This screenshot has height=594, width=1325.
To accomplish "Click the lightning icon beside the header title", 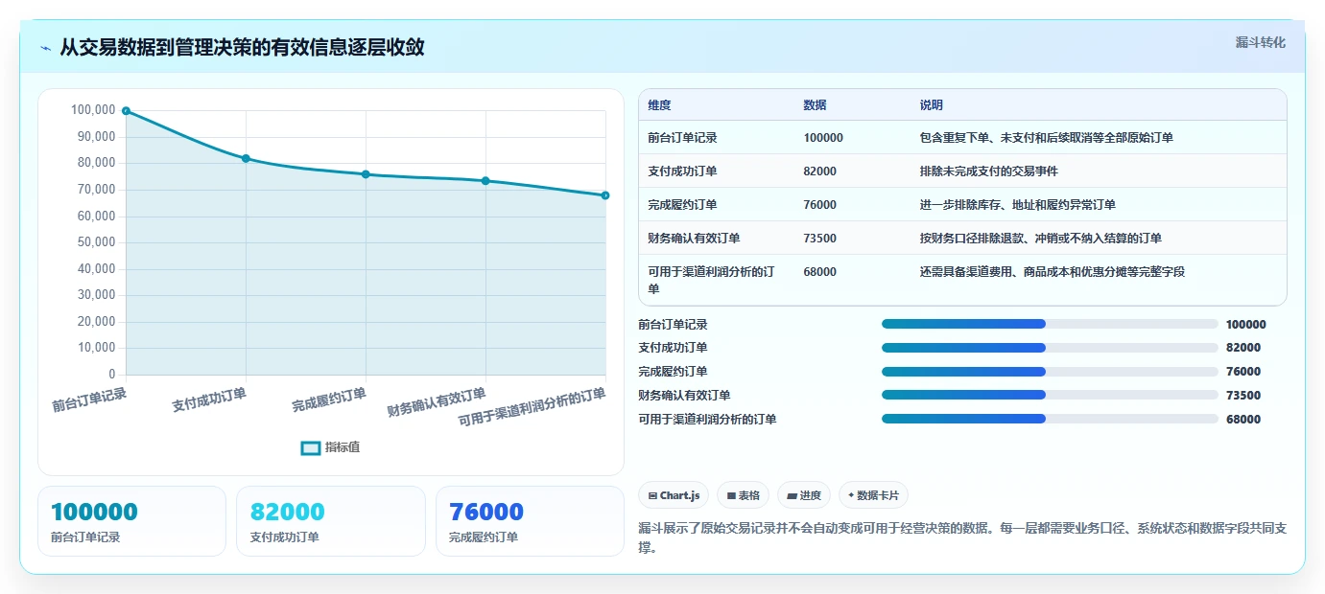I will 46,48.
